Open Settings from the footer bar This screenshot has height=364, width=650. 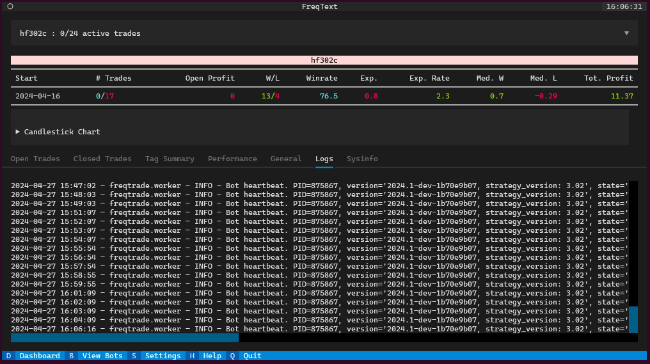[x=163, y=356]
